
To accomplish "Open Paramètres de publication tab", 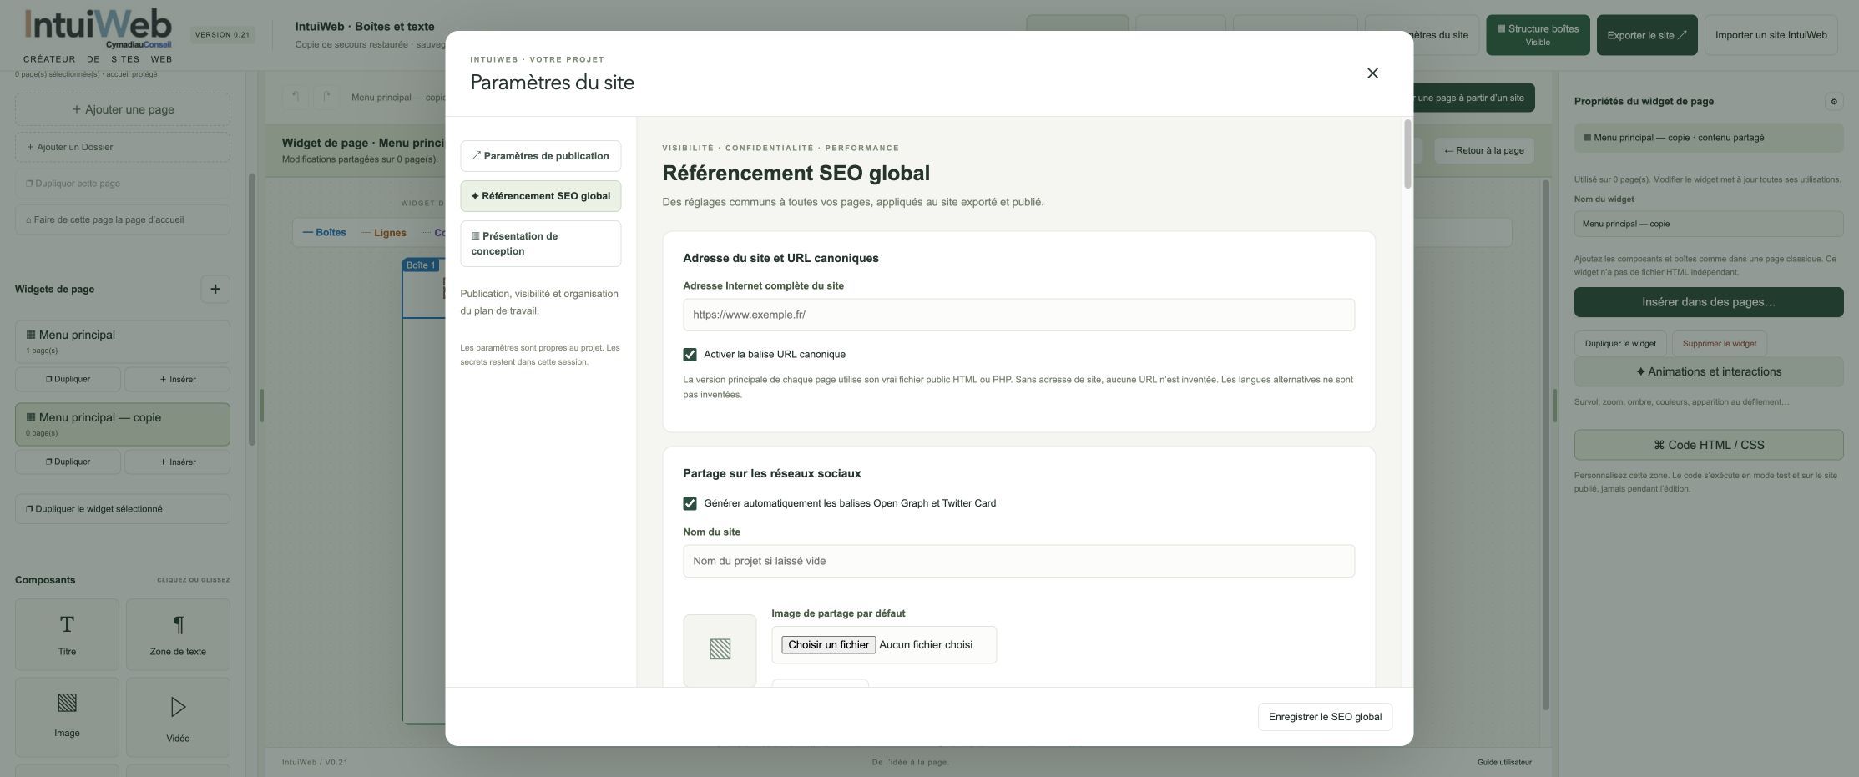I will pyautogui.click(x=540, y=156).
